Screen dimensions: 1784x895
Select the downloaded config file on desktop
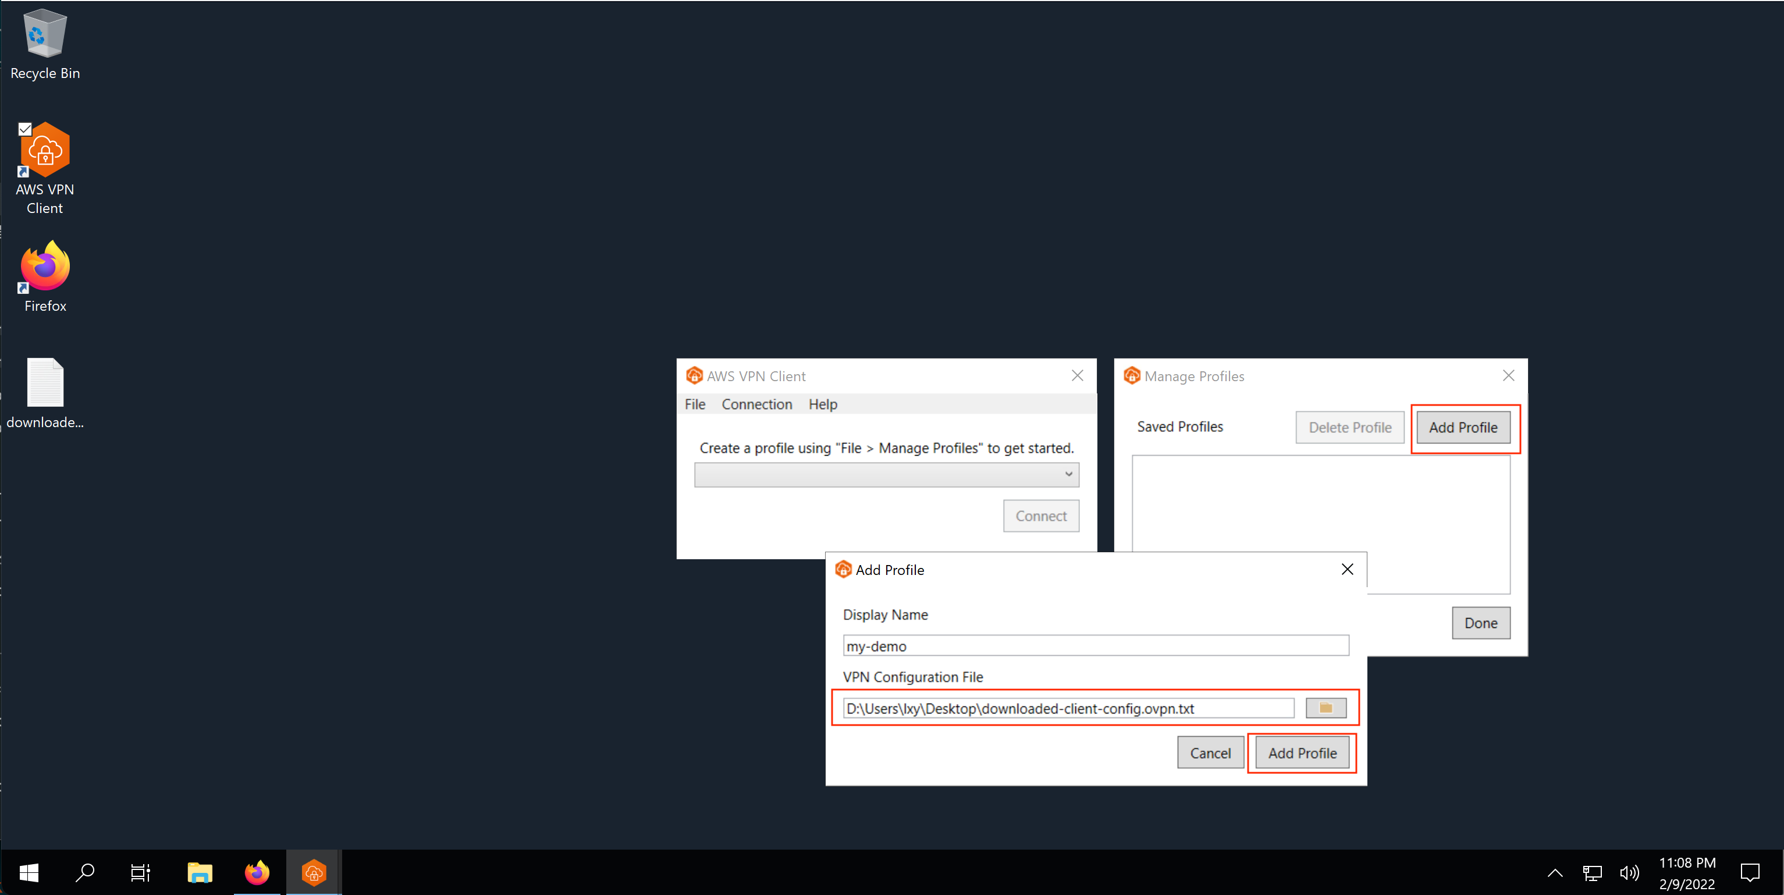[45, 393]
